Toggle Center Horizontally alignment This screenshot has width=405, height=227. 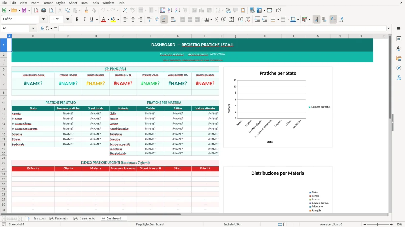tap(133, 20)
